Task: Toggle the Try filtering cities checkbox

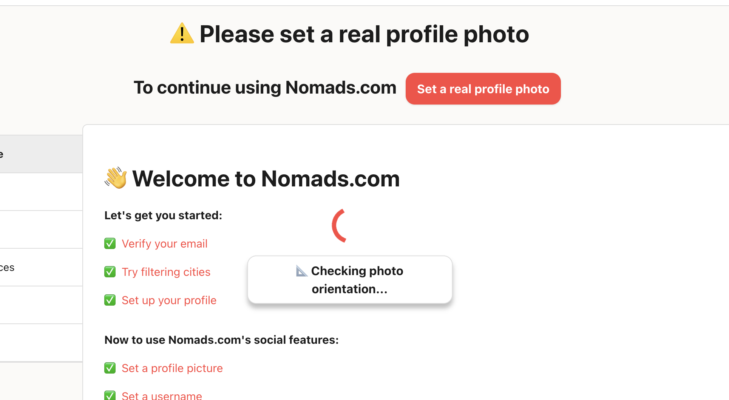Action: 110,272
